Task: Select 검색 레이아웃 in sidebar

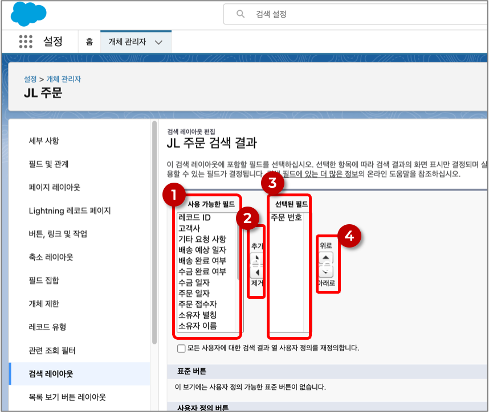Action: click(80, 374)
